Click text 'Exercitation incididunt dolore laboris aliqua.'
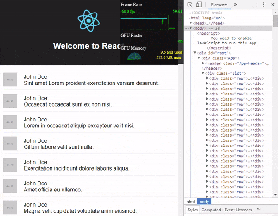 [x=76, y=168]
